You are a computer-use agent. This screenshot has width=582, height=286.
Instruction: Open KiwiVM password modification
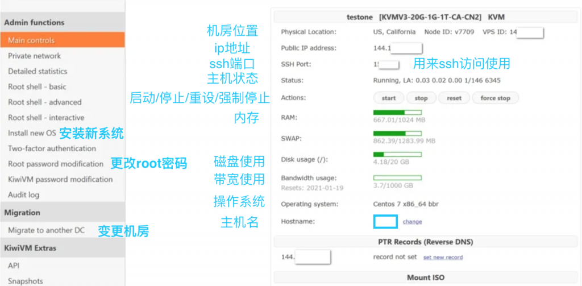[x=60, y=179]
